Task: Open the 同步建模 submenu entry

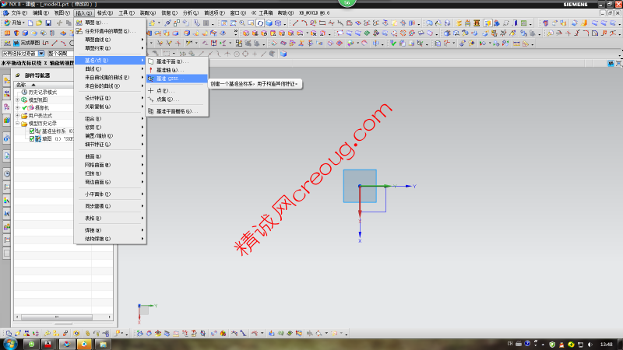Action: [110, 206]
